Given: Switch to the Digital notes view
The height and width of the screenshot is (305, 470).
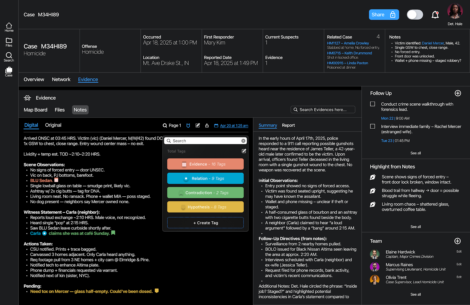Looking at the screenshot, I should coord(31,125).
